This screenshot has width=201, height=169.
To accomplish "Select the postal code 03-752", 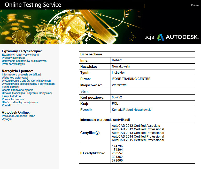I will tap(117, 97).
